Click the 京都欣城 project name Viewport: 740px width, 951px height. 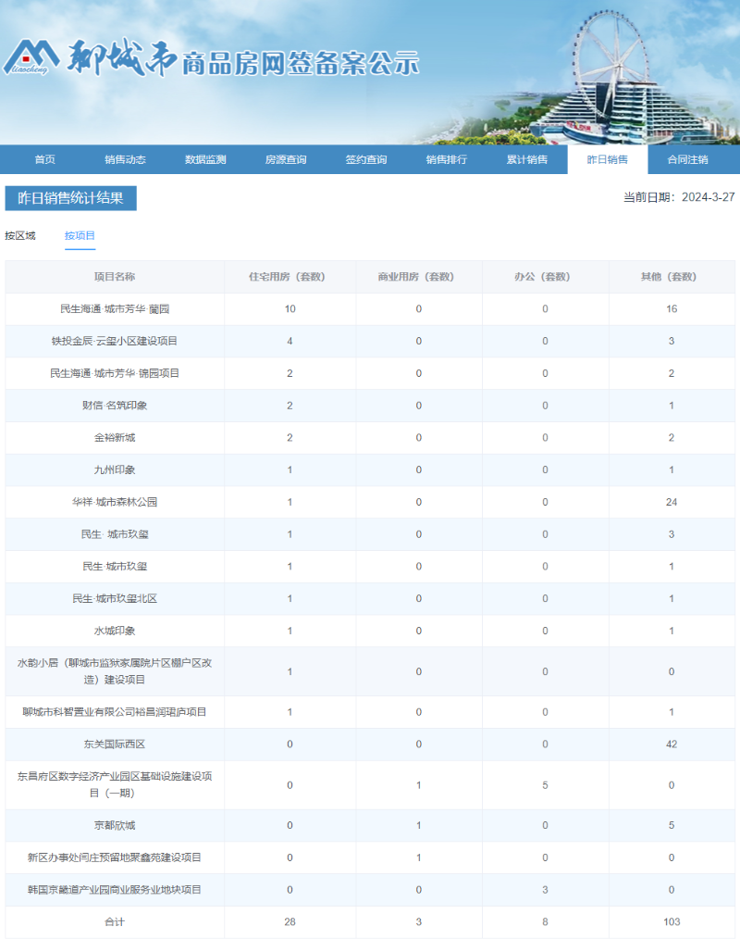[x=115, y=825]
